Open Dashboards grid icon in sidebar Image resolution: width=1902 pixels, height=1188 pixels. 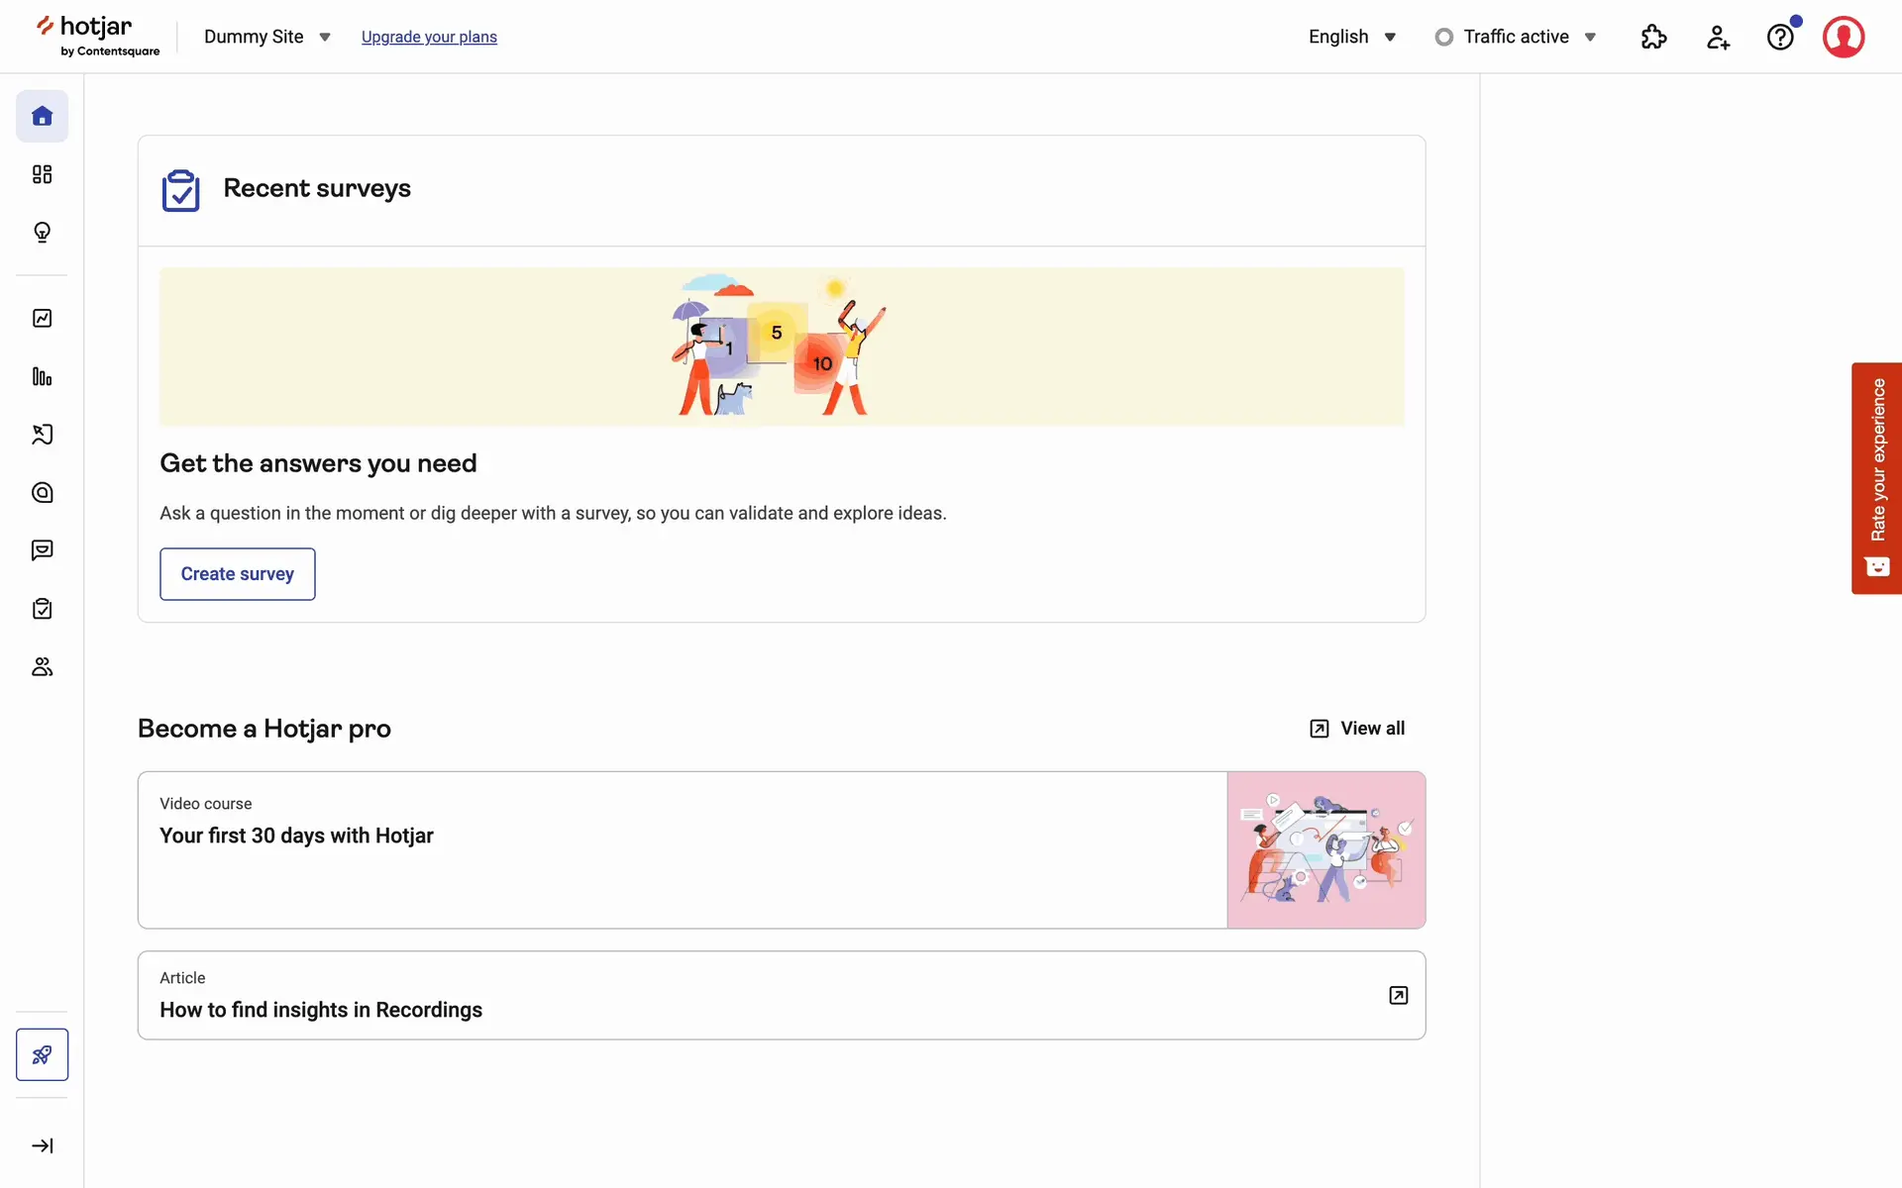tap(42, 174)
